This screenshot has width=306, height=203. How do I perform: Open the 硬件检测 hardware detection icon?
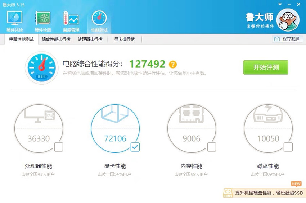[43, 21]
